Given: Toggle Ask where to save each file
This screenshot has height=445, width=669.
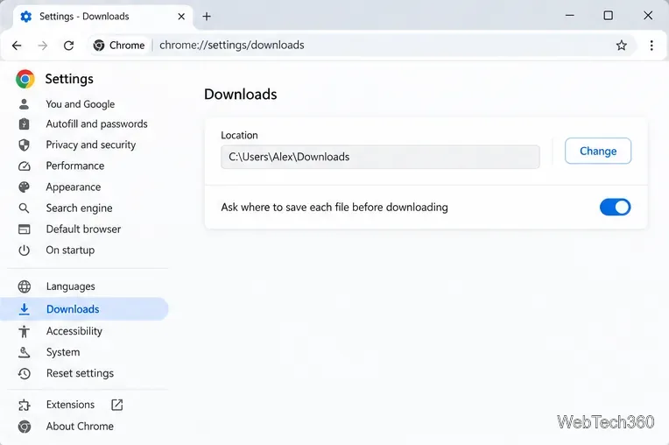Looking at the screenshot, I should 615,208.
